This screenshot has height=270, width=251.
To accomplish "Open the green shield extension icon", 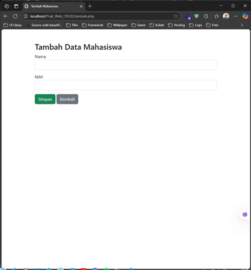I will [196, 17].
